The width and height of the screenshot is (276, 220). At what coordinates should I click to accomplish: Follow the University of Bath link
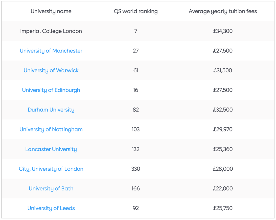[51, 189]
